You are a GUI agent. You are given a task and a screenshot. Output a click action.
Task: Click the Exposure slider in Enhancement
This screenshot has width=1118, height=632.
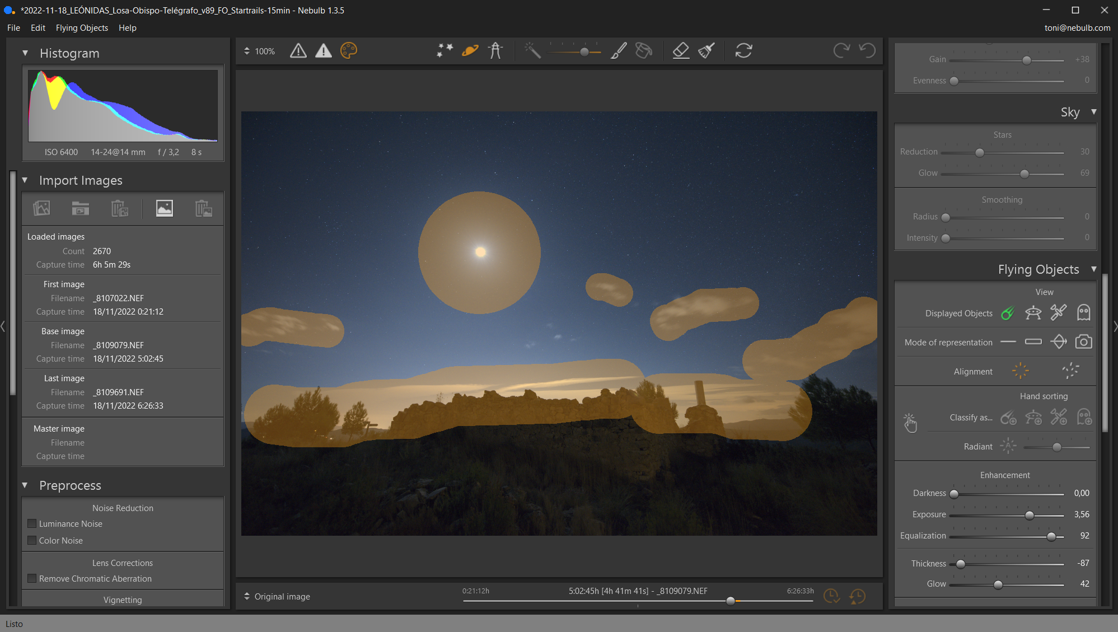click(x=1007, y=515)
